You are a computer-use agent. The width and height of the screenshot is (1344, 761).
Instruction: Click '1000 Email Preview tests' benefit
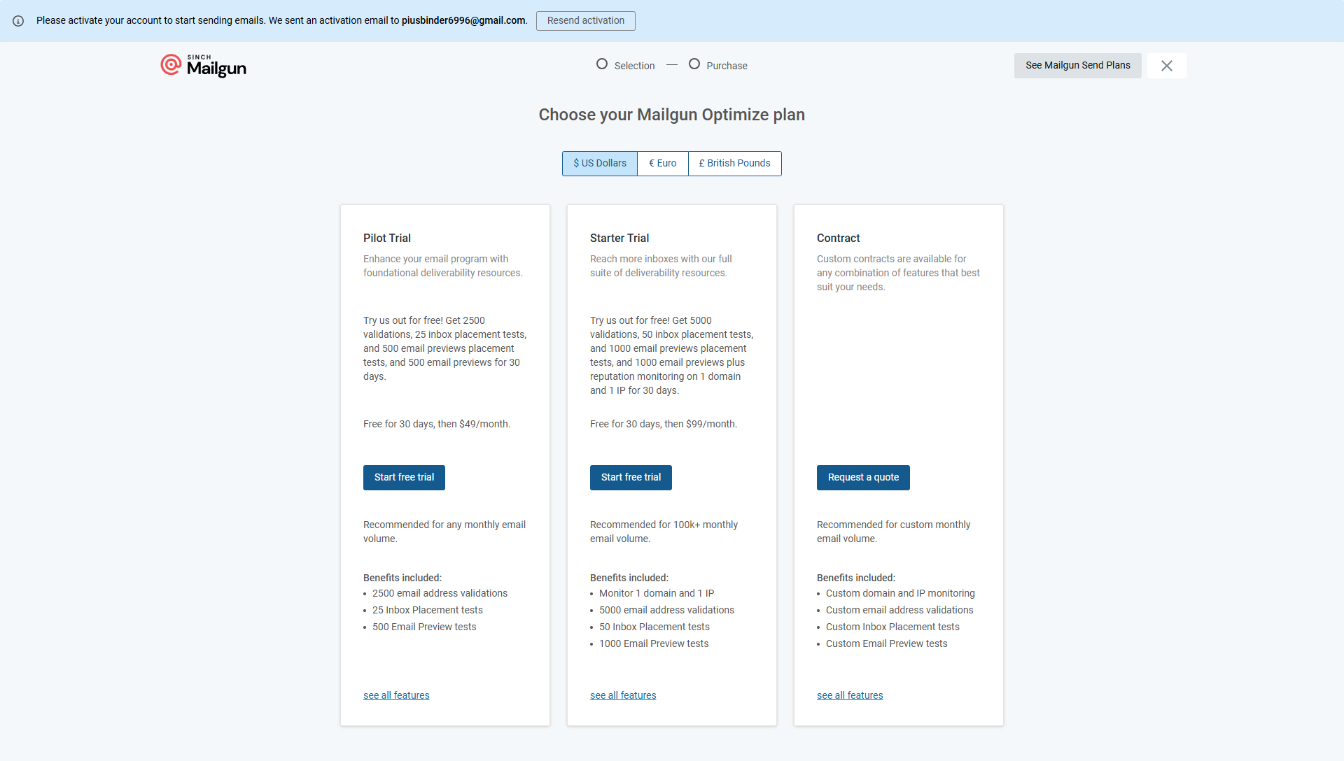(x=654, y=644)
